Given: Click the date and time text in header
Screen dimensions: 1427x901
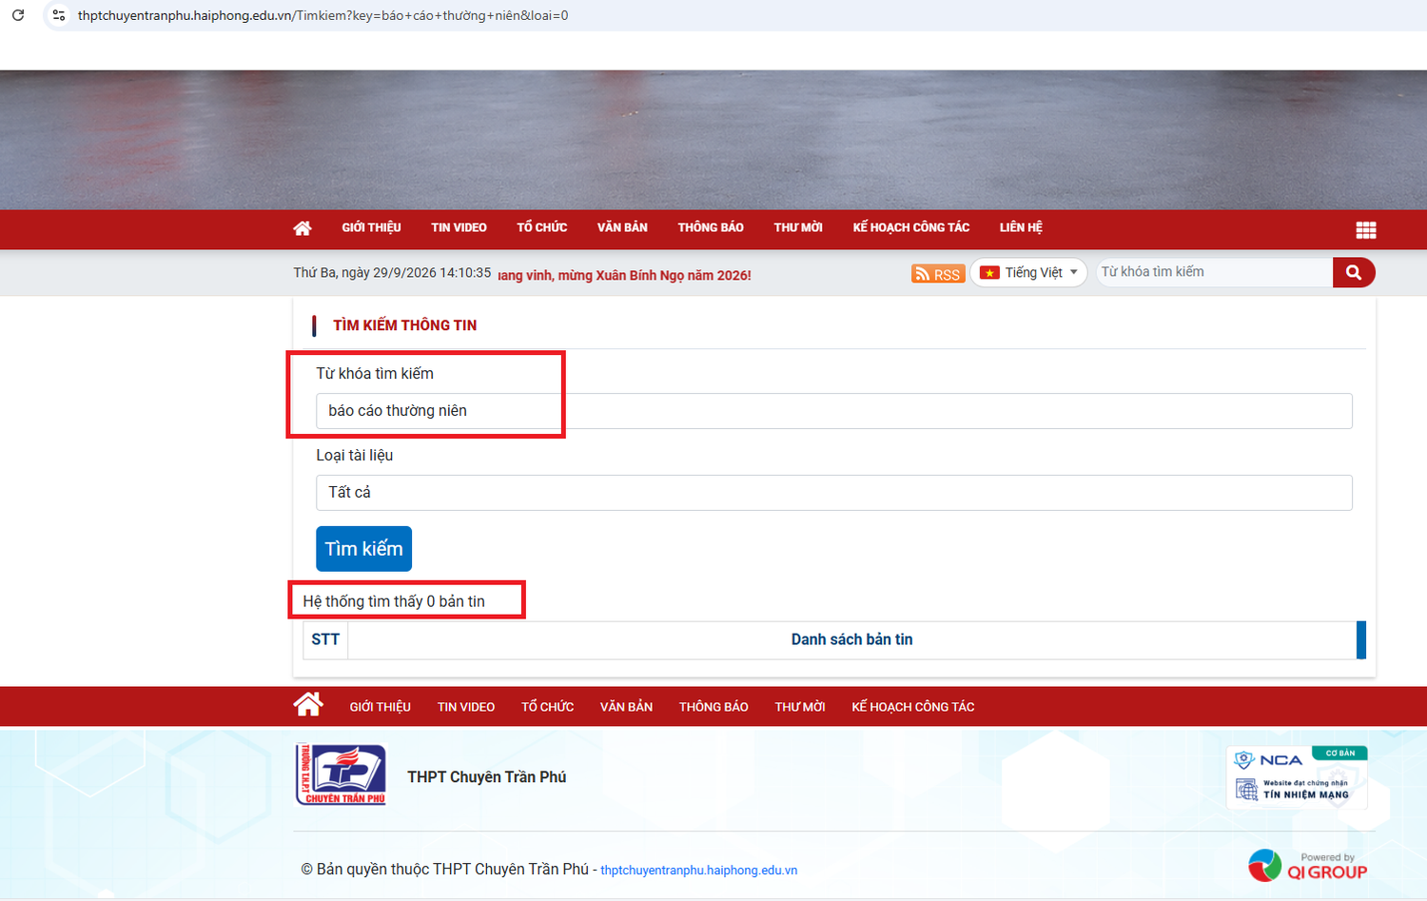Looking at the screenshot, I should (392, 273).
